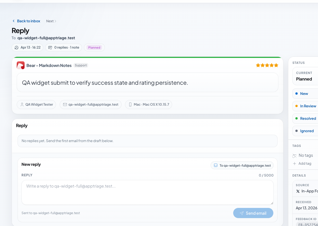Click the envelope icon in email chip
The height and width of the screenshot is (226, 318).
pyautogui.click(x=65, y=105)
